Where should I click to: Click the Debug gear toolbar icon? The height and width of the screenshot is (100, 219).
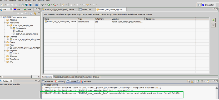(x=43, y=5)
